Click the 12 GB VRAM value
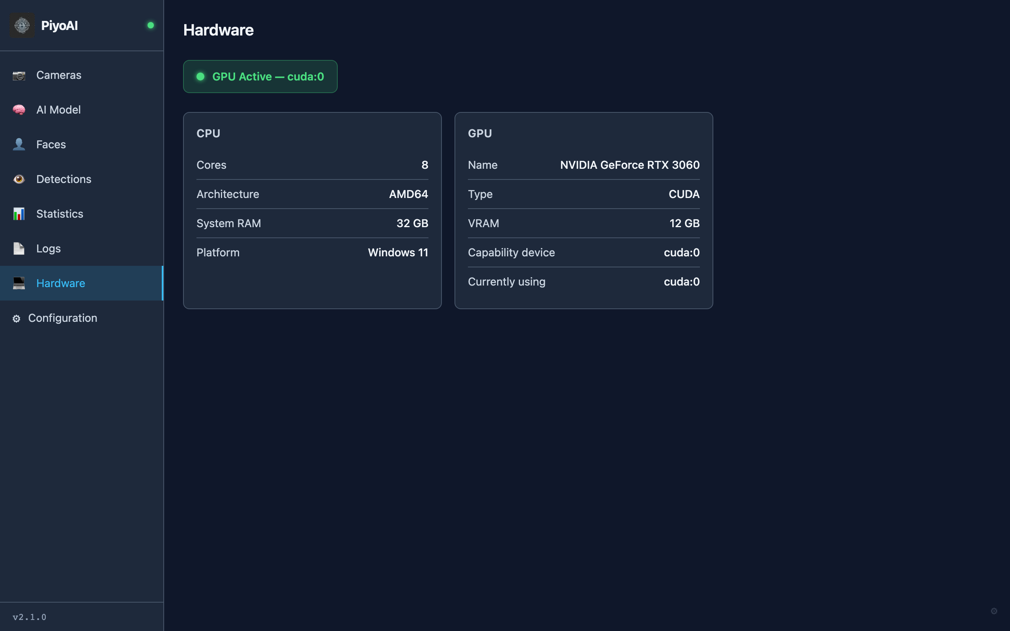This screenshot has width=1010, height=631. coord(685,223)
